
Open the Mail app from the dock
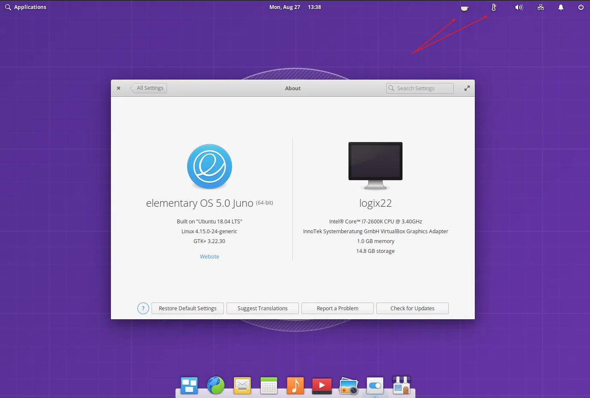point(242,385)
